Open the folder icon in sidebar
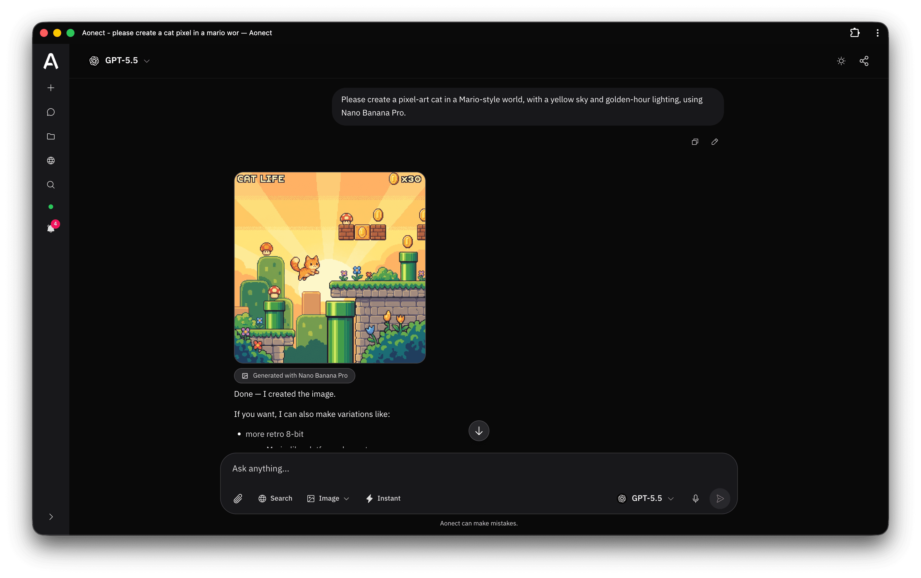 tap(51, 137)
